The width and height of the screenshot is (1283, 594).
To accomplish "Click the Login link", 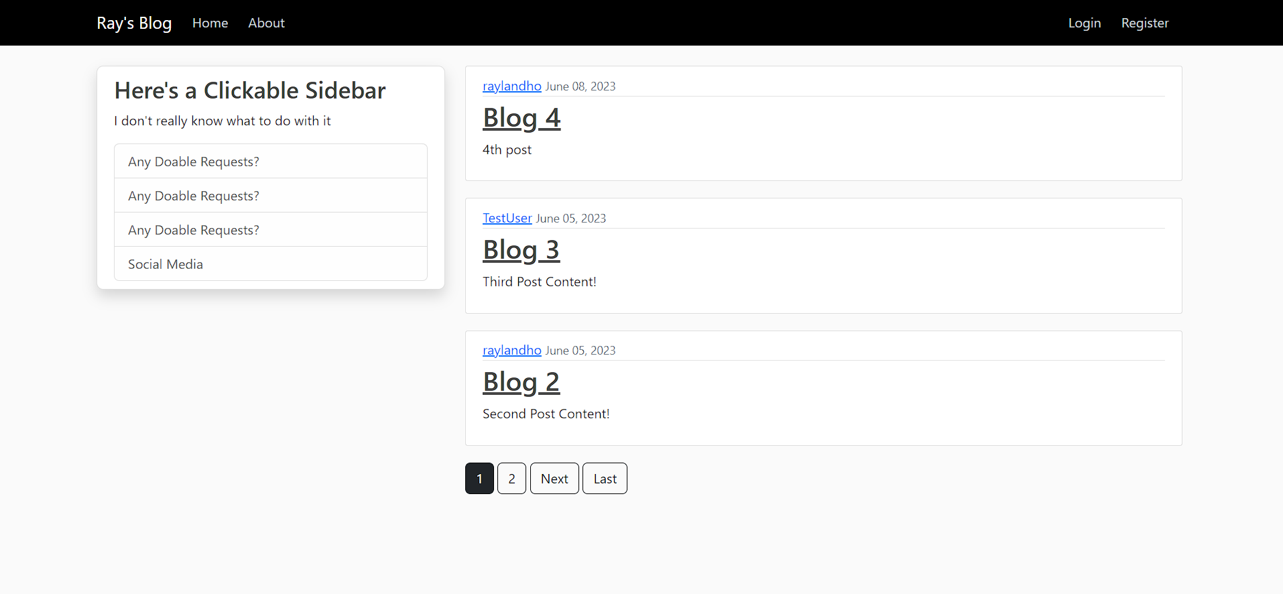I will pos(1084,23).
